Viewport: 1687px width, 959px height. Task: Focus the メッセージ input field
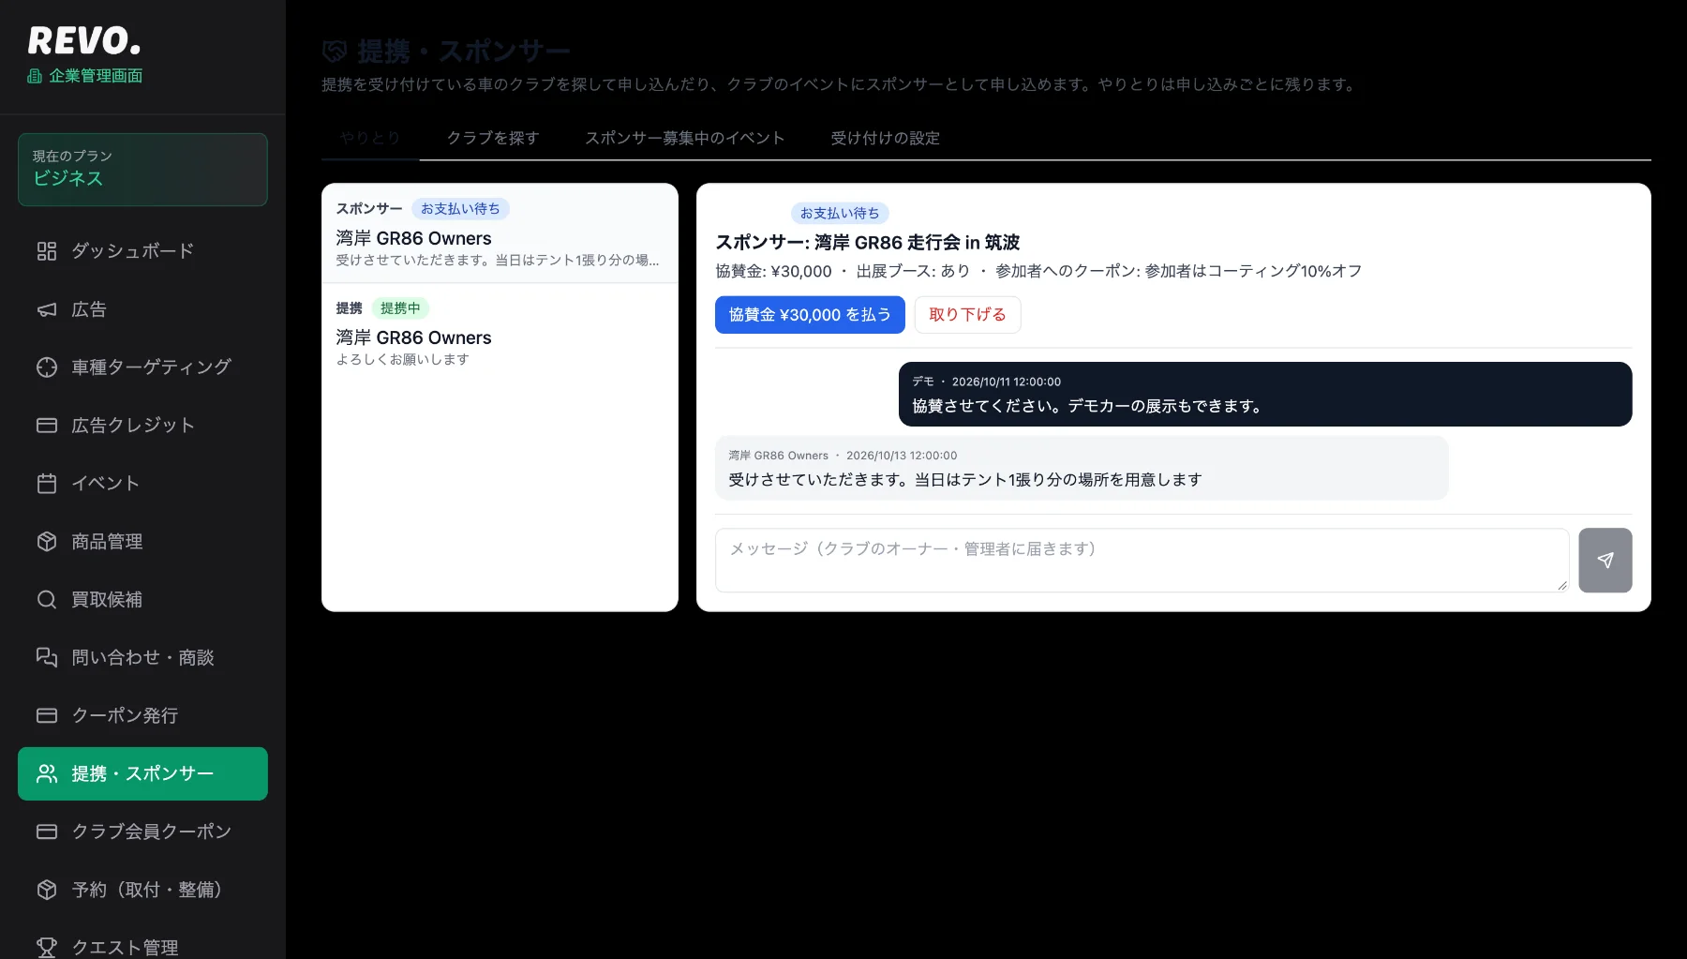(1142, 561)
